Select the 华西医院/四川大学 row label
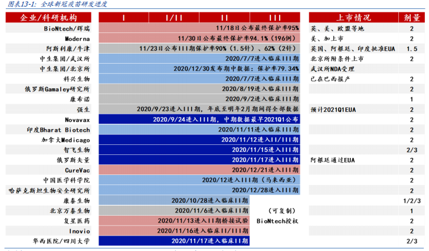This screenshot has width=429, height=251. (61, 241)
